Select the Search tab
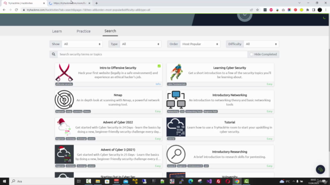 pos(110,31)
